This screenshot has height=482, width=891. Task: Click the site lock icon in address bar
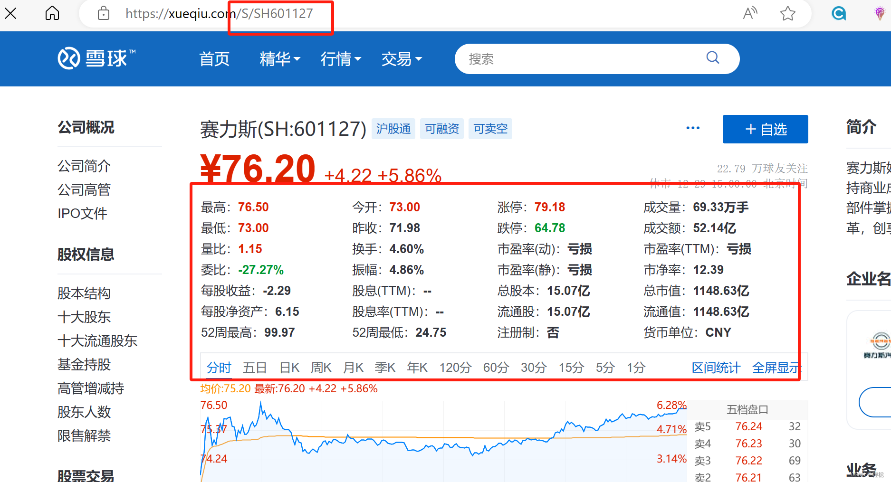point(104,13)
